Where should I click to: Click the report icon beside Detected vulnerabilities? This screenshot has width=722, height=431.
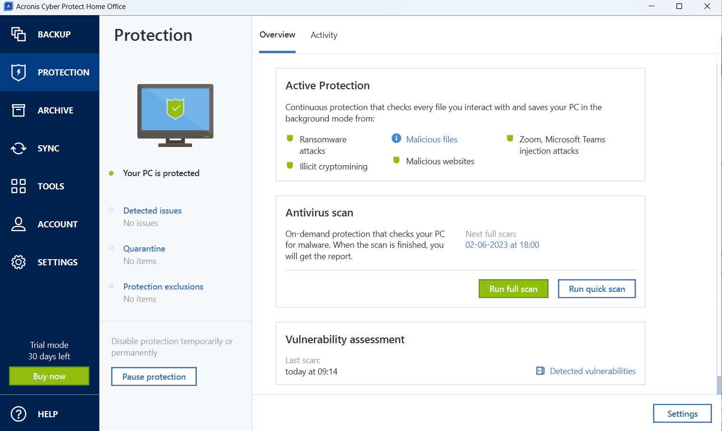(540, 371)
